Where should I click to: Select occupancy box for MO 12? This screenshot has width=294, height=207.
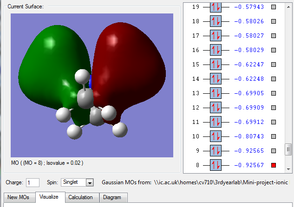tap(216, 108)
